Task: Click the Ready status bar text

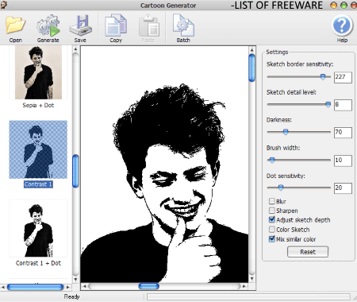Action: (71, 296)
